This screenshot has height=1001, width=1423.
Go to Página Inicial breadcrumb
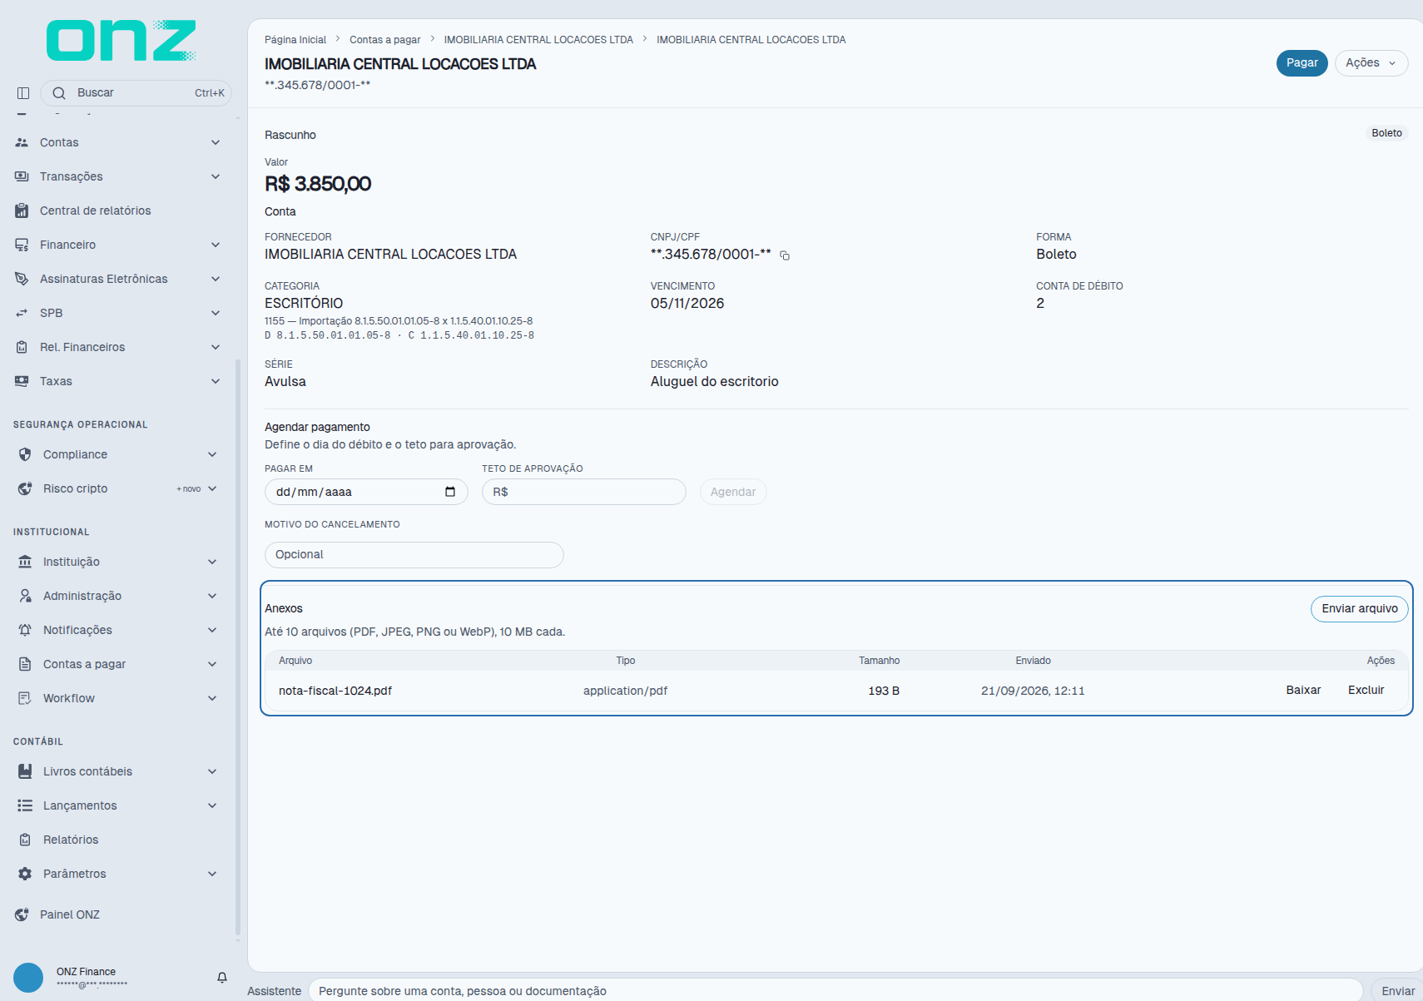click(x=295, y=40)
